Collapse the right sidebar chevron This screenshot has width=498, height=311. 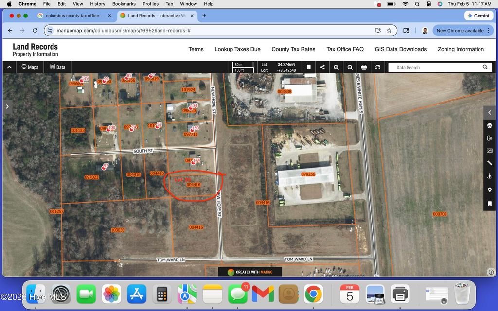[x=490, y=112]
